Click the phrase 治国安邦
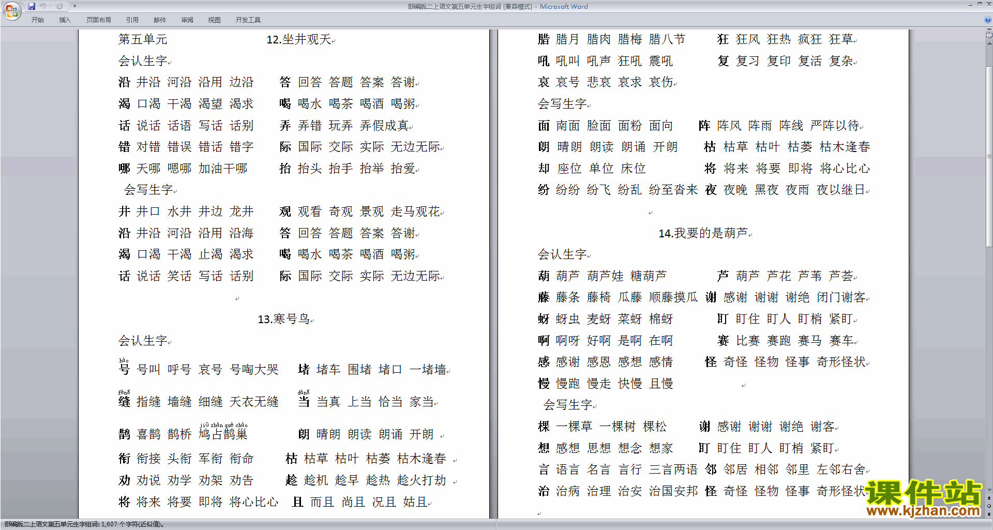This screenshot has width=993, height=530. point(673,491)
